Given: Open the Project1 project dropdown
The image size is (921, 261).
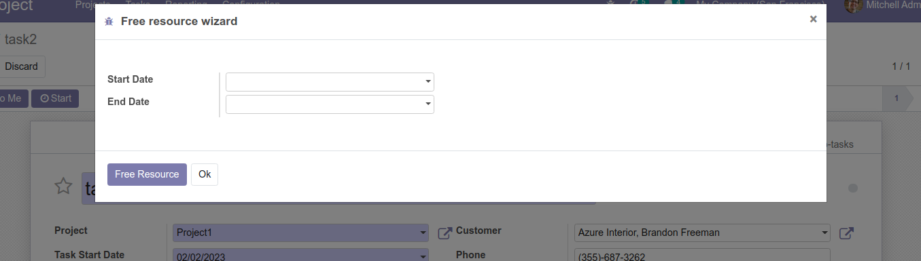Looking at the screenshot, I should (x=300, y=233).
